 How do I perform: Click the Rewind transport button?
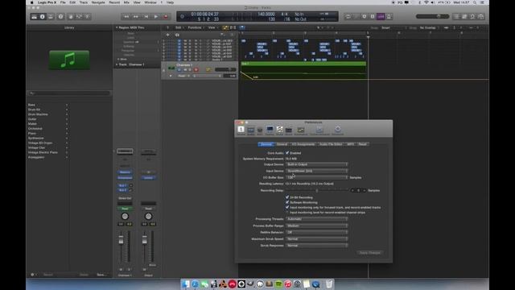126,16
